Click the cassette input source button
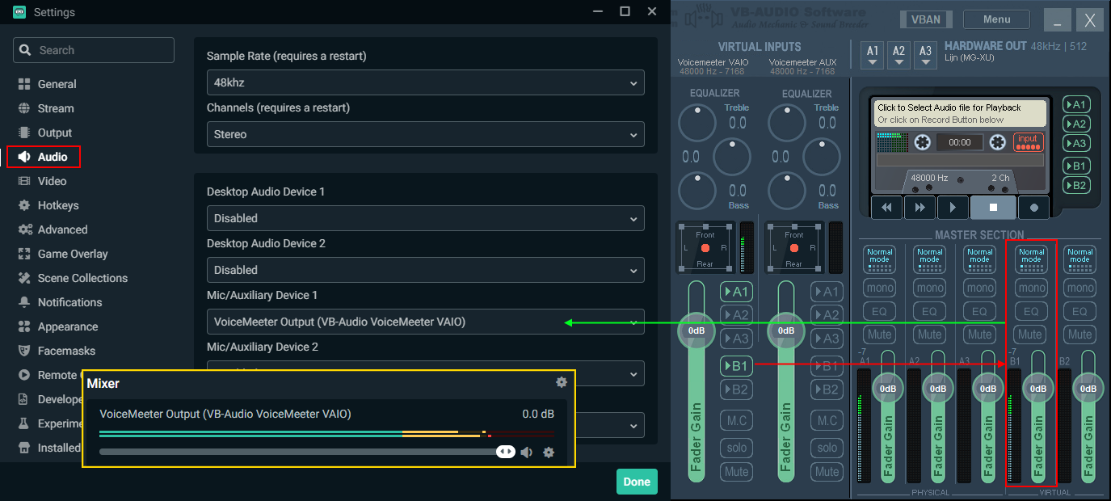Viewport: 1111px width, 501px height. (x=1028, y=142)
